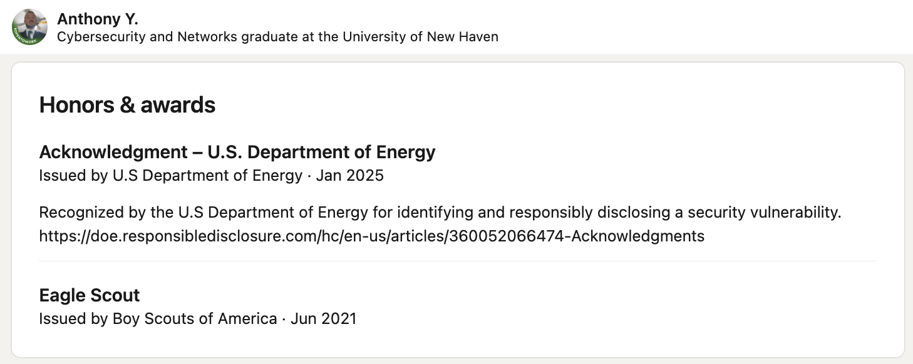This screenshot has width=913, height=364.
Task: Click Anthony Y.'s profile avatar photo
Action: 29,27
